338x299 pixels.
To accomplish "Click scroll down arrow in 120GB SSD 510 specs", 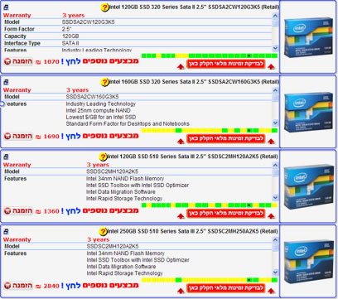I will (x=275, y=198).
